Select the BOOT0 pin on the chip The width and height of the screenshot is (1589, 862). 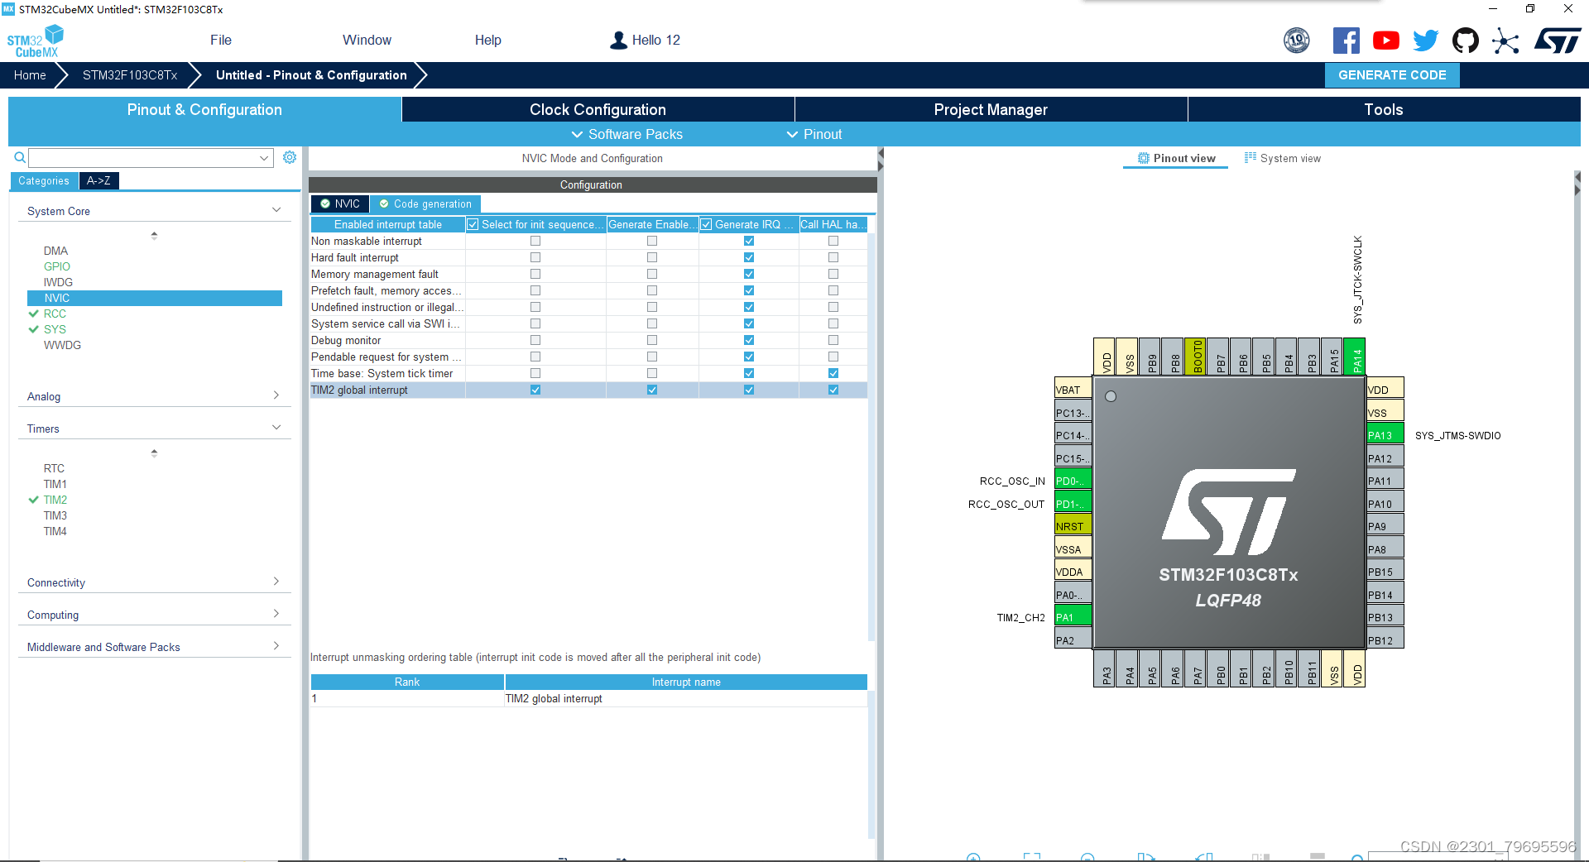(x=1195, y=356)
